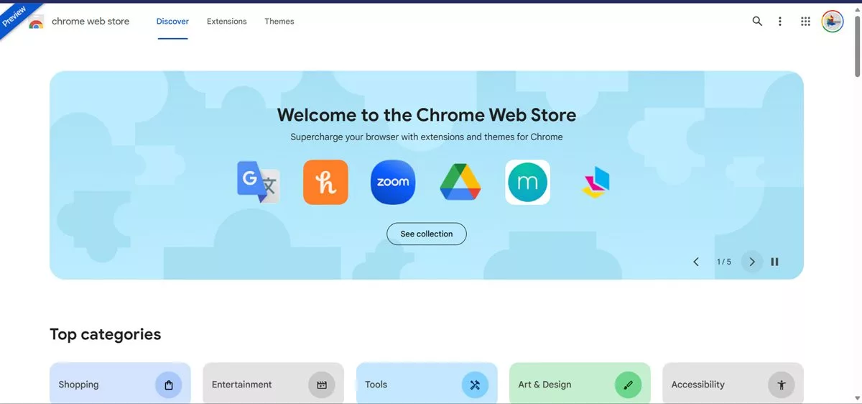The width and height of the screenshot is (862, 404).
Task: Open the colorful layered-squares extension icon
Action: pos(595,183)
